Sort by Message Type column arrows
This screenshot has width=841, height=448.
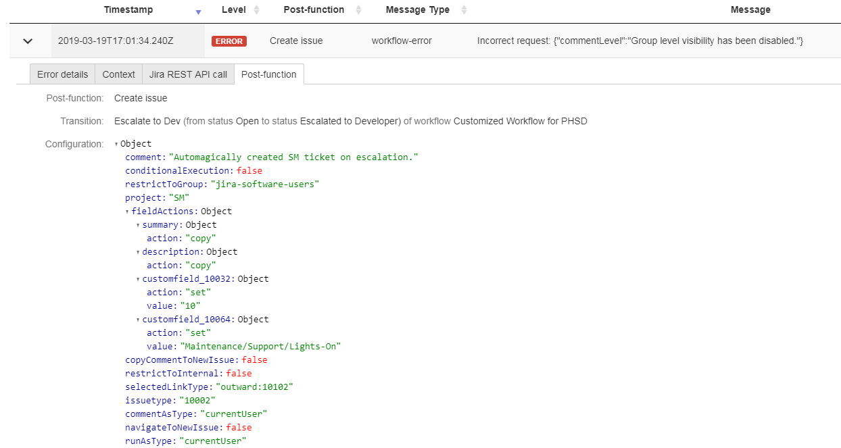(464, 10)
